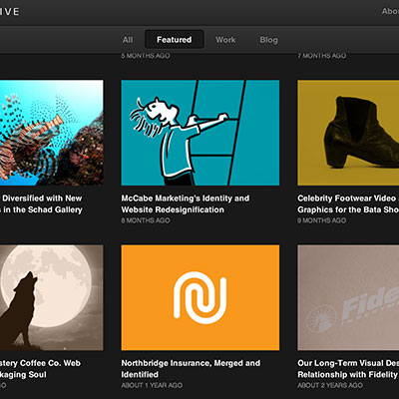Click '9 MONTHS AGO' under footwear article

point(322,220)
